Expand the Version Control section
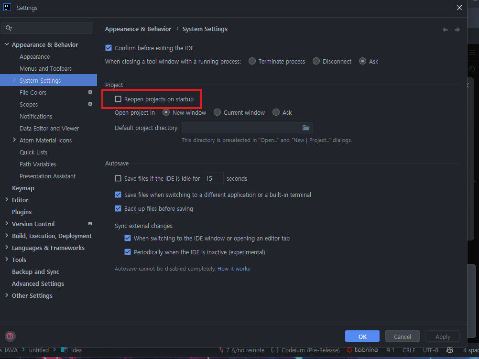Image resolution: width=479 pixels, height=359 pixels. pyautogui.click(x=7, y=223)
